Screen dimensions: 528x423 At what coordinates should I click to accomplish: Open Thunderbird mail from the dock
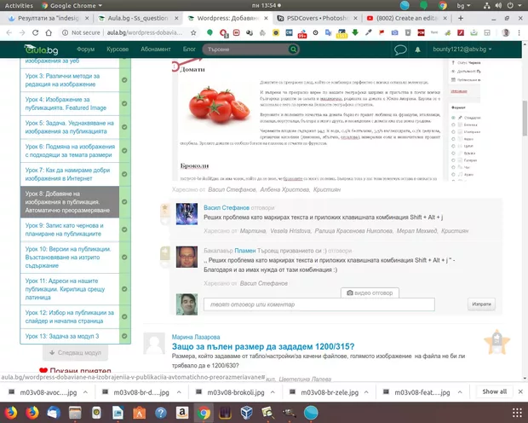[x=54, y=413]
